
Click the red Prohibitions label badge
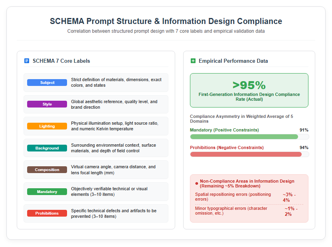[x=47, y=213]
